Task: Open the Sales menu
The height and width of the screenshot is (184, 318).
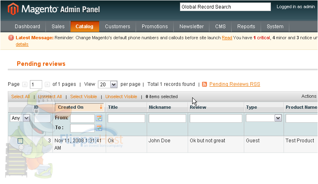Action: pyautogui.click(x=58, y=27)
